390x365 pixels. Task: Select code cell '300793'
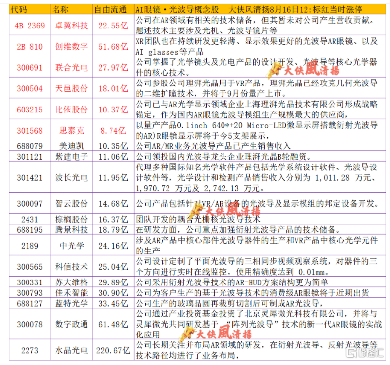pos(30,292)
